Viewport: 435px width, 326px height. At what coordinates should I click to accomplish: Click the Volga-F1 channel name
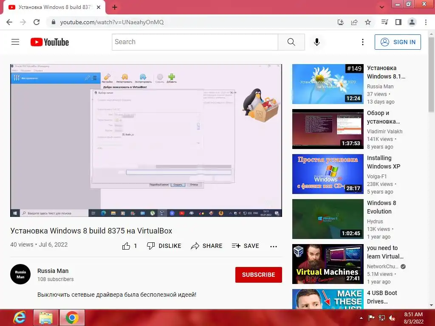pyautogui.click(x=376, y=176)
